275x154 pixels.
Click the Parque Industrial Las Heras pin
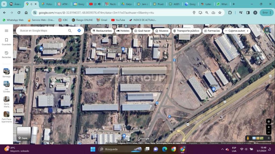point(123,49)
